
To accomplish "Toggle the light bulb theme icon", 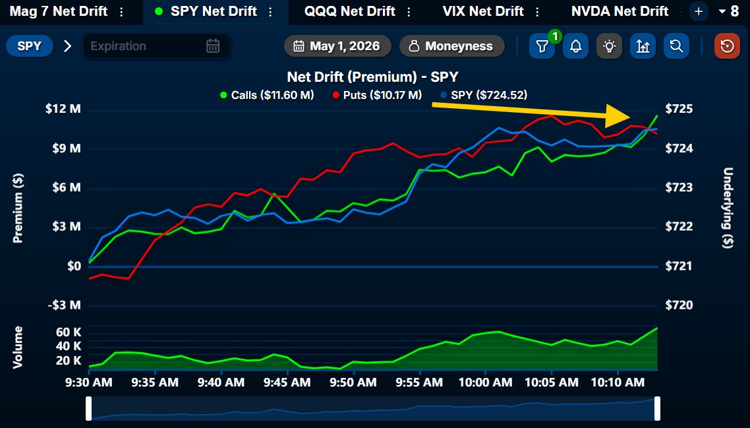I will tap(610, 46).
